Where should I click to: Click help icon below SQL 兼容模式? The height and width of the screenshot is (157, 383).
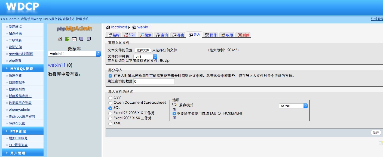click(174, 110)
